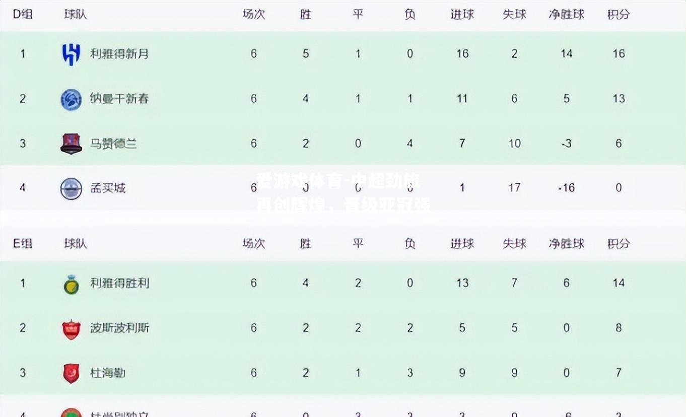Select the 杜海勒 team name
Screen dimensions: 686x417
[108, 373]
